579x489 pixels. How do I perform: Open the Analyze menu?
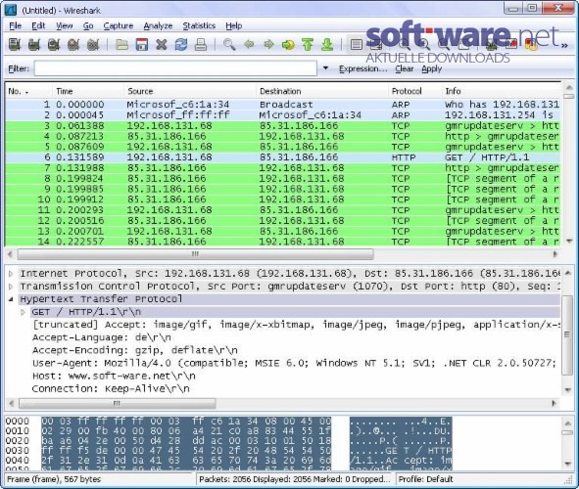158,25
